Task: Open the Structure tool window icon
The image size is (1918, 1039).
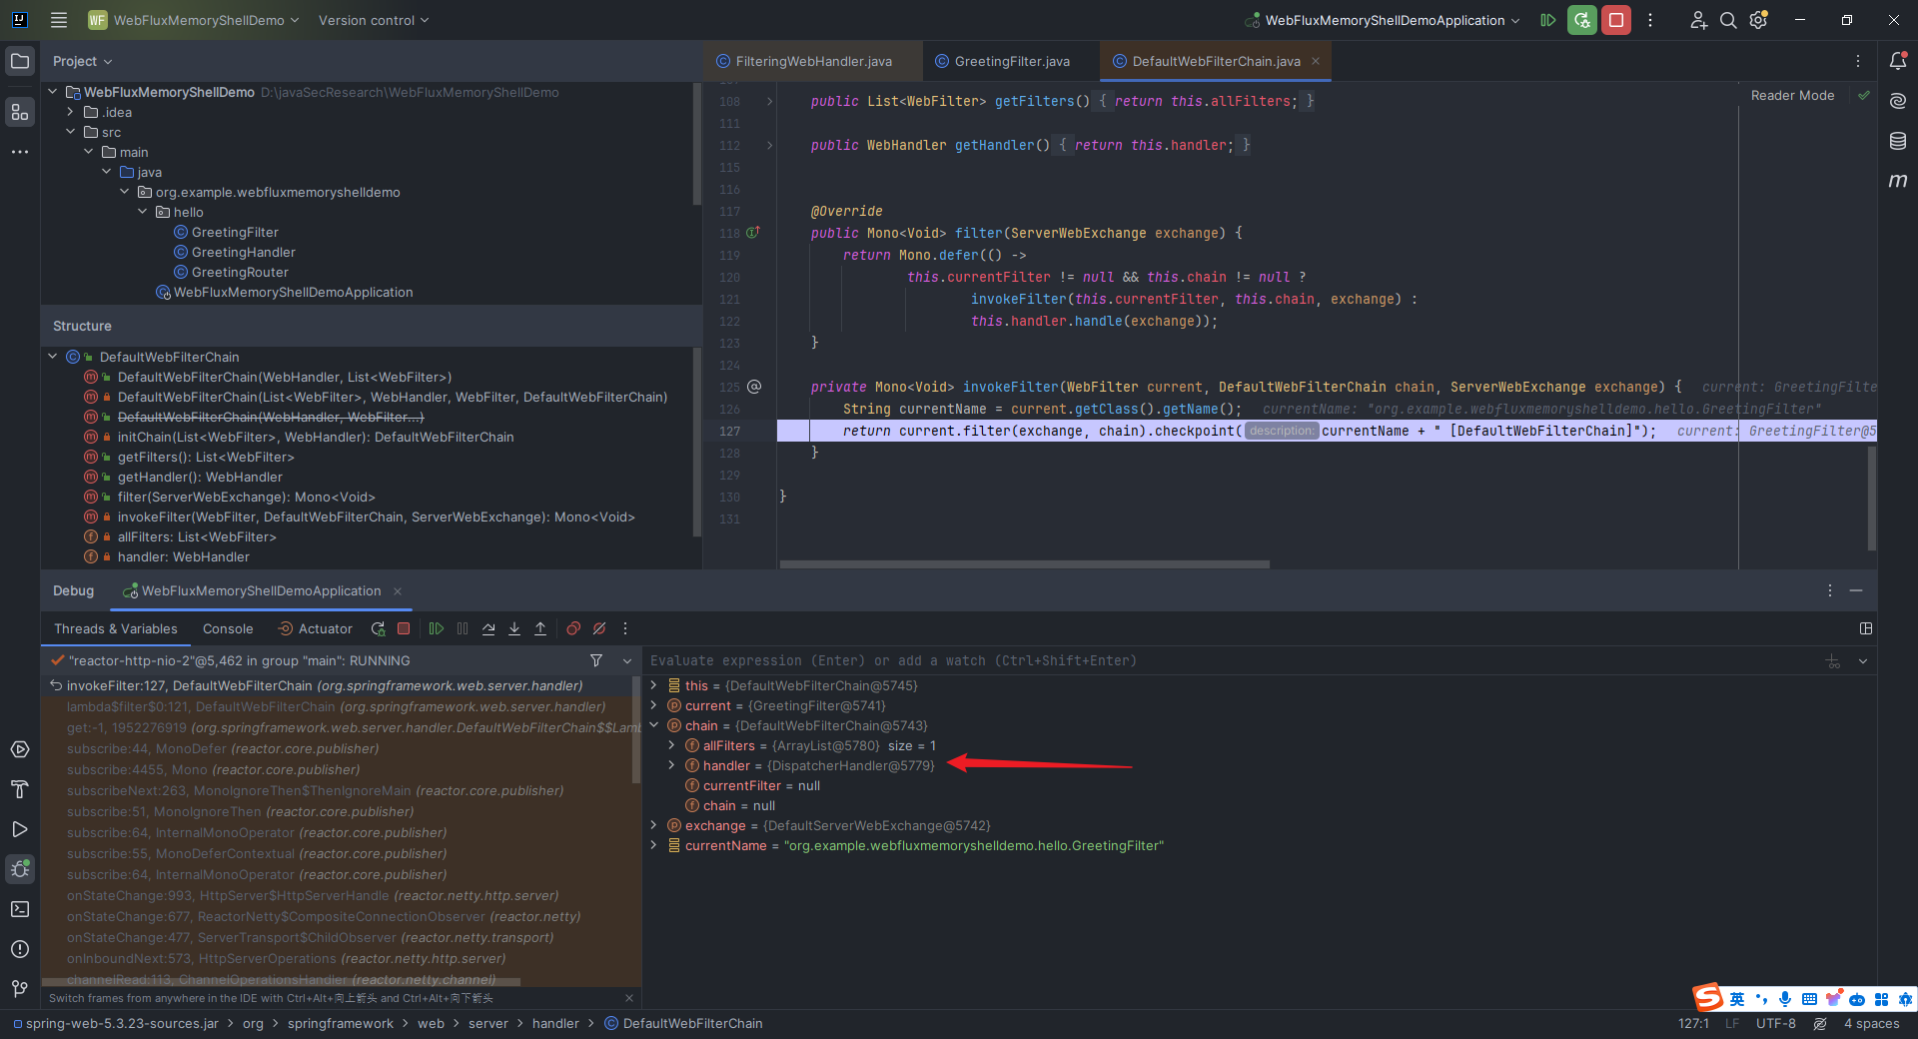Action: pos(20,112)
